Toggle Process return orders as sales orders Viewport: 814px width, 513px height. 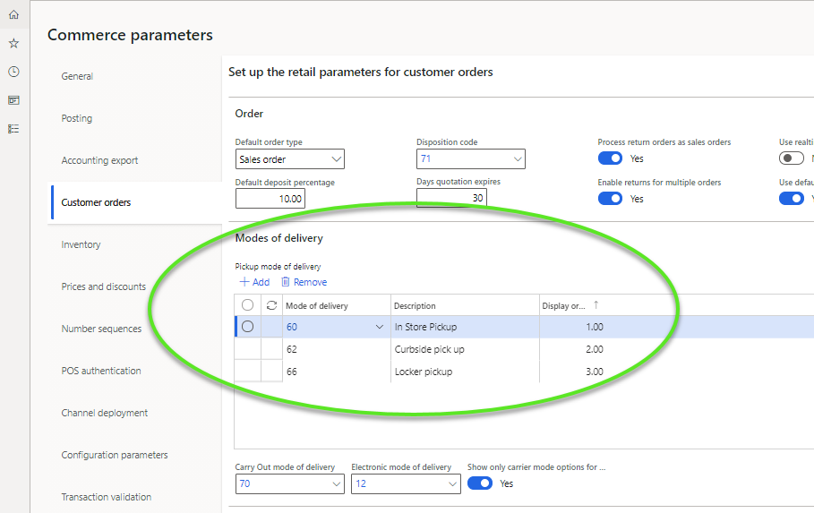pyautogui.click(x=610, y=158)
